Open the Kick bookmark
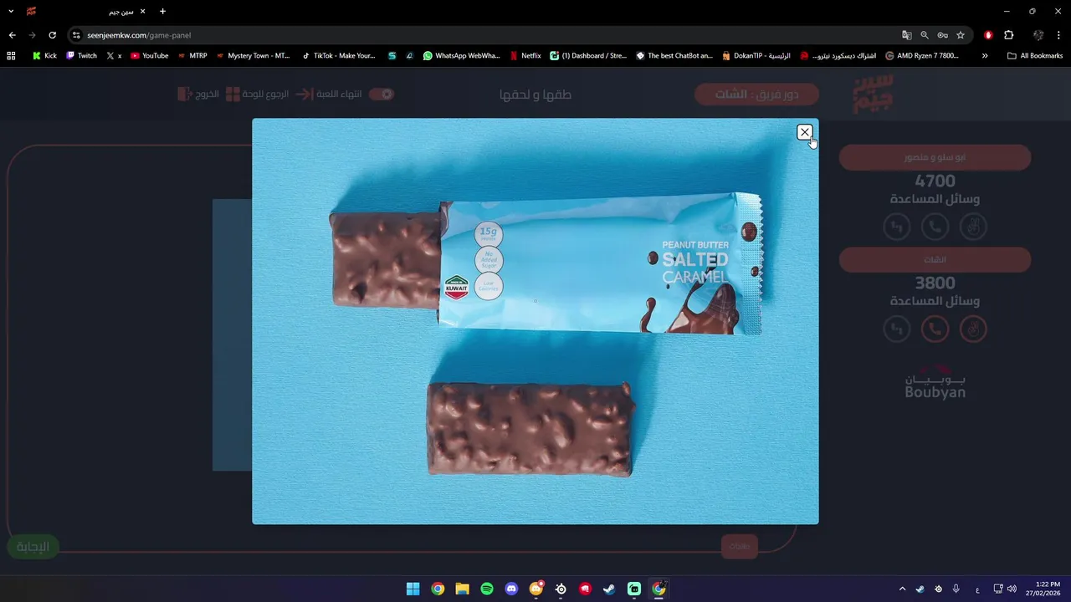 click(x=44, y=56)
